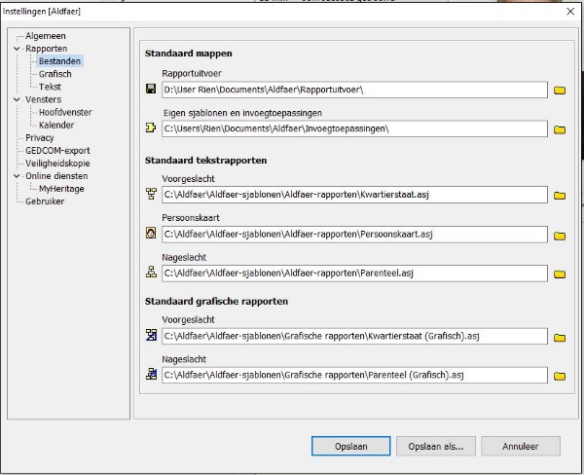
Task: Click folder icon beside Persoonskaart.asj path
Action: point(560,235)
